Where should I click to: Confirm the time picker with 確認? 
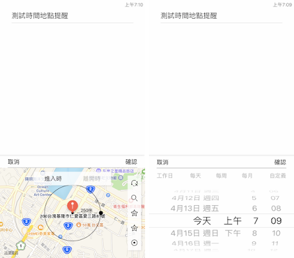[x=280, y=162]
